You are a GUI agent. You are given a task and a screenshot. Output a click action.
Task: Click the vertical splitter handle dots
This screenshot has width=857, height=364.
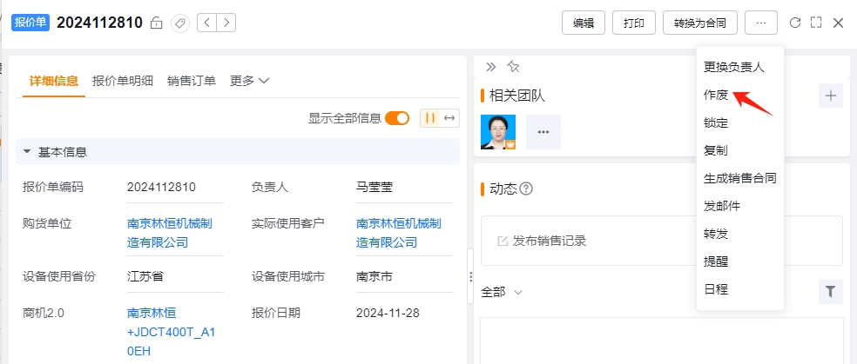pyautogui.click(x=470, y=277)
